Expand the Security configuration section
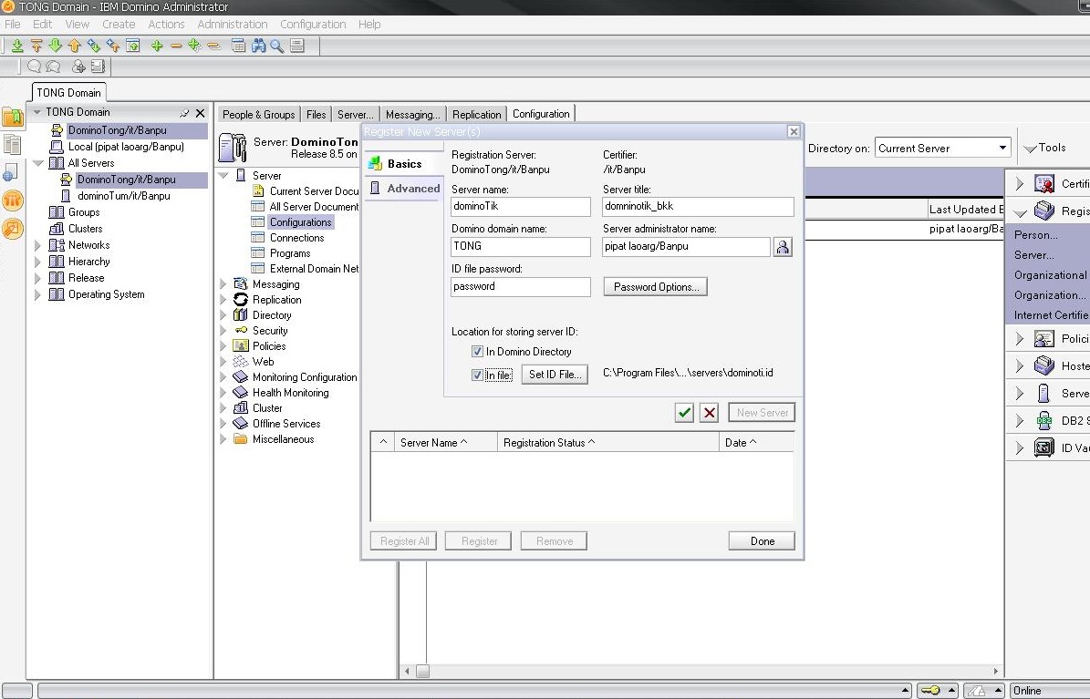1090x699 pixels. [223, 331]
